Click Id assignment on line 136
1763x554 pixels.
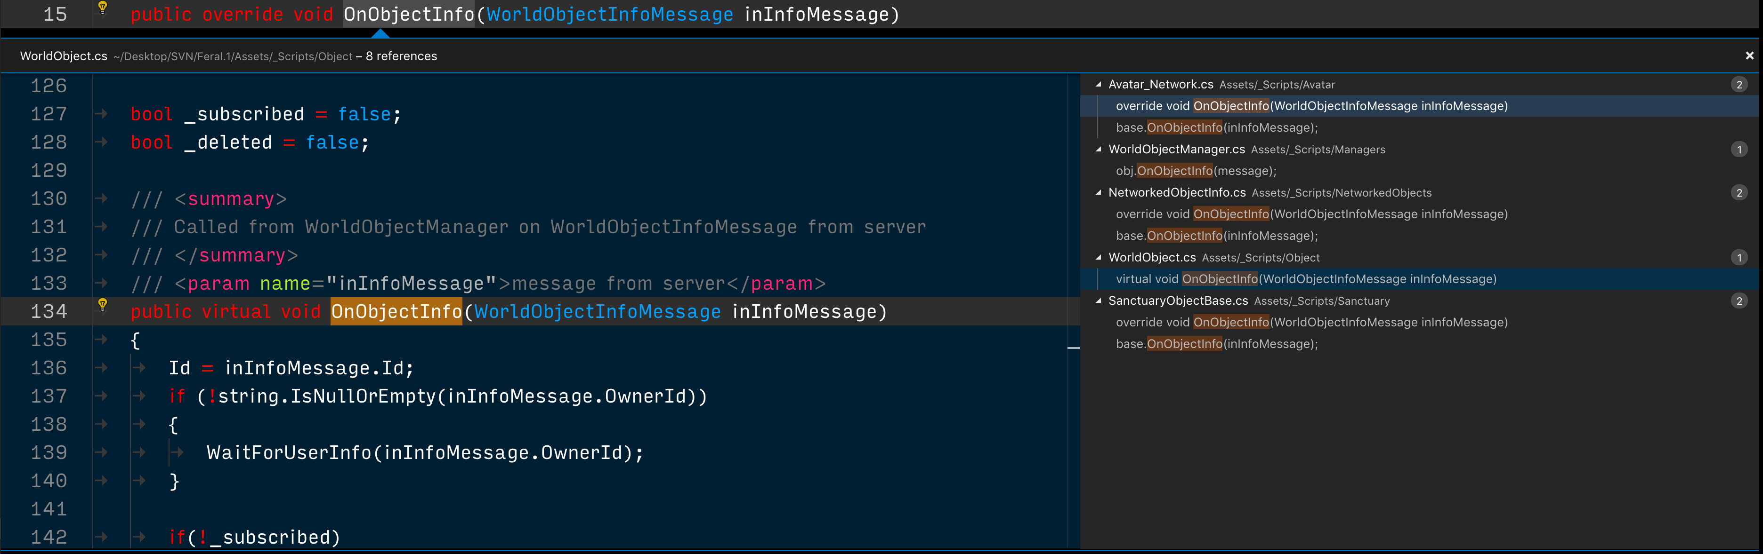click(x=291, y=369)
